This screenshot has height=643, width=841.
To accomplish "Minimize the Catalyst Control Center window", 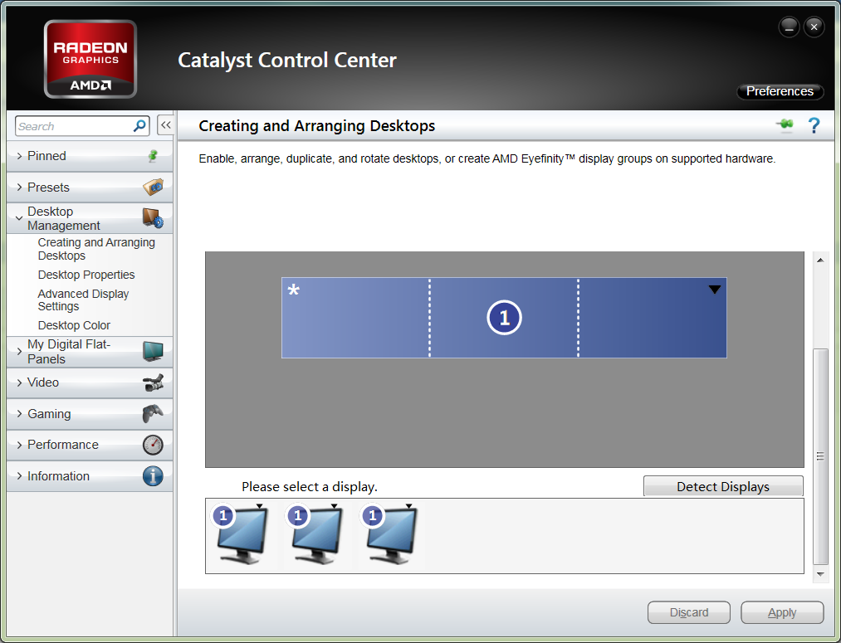I will [x=789, y=27].
